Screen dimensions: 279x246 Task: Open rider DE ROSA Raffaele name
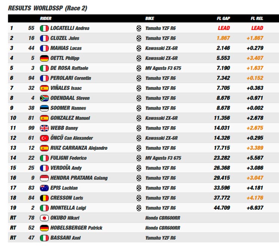tap(69, 68)
